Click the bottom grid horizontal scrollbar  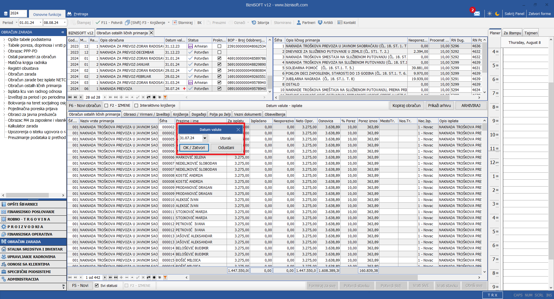pyautogui.click(x=303, y=277)
